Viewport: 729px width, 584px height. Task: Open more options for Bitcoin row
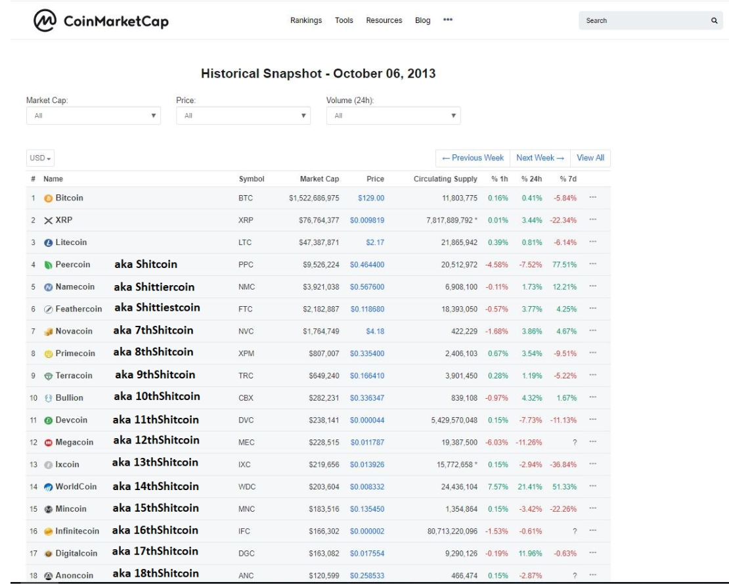[593, 197]
